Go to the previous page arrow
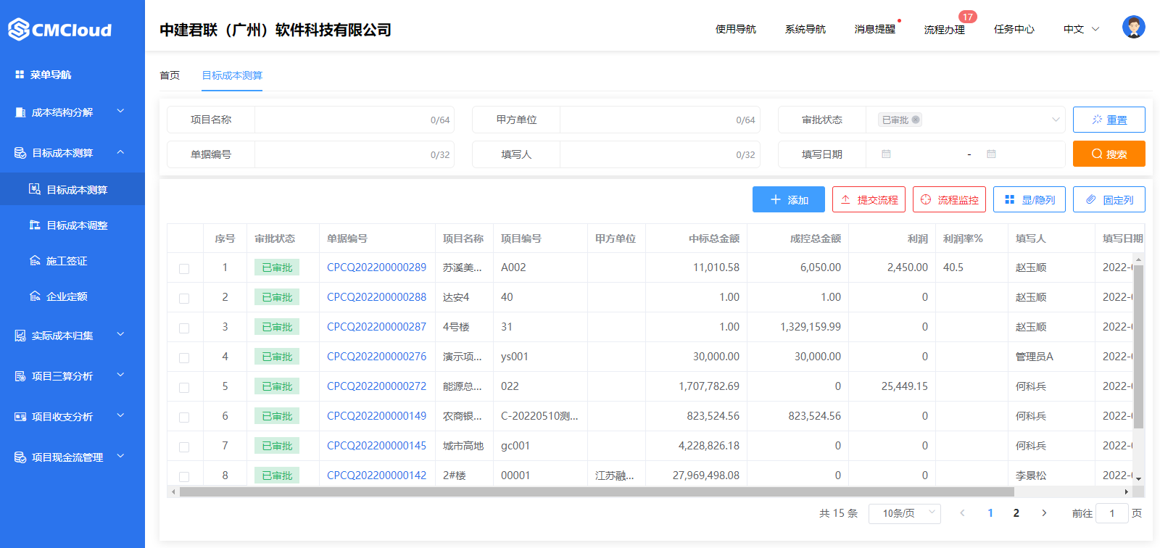This screenshot has height=548, width=1160. 962,512
